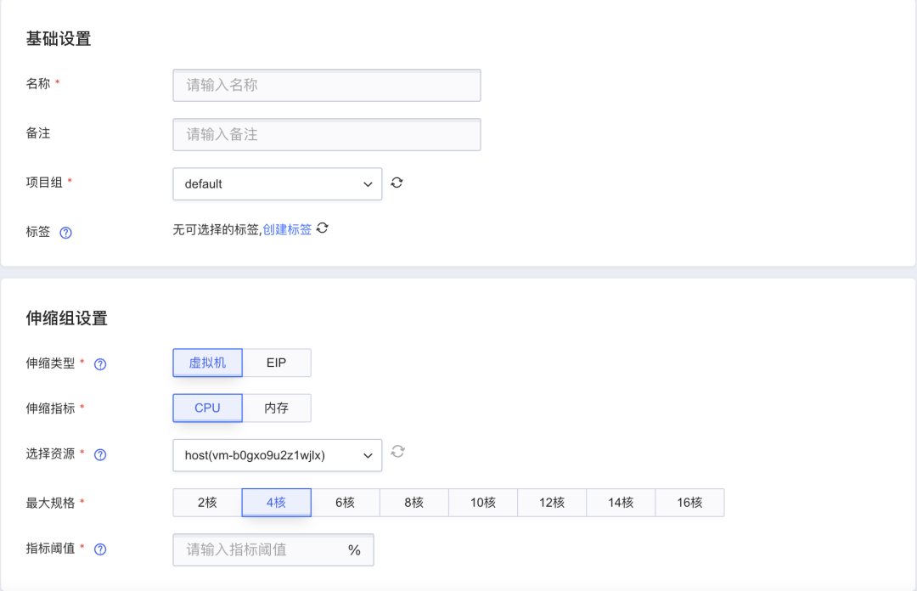This screenshot has width=917, height=591.
Task: Select 2核 maximum spec
Action: pyautogui.click(x=208, y=503)
